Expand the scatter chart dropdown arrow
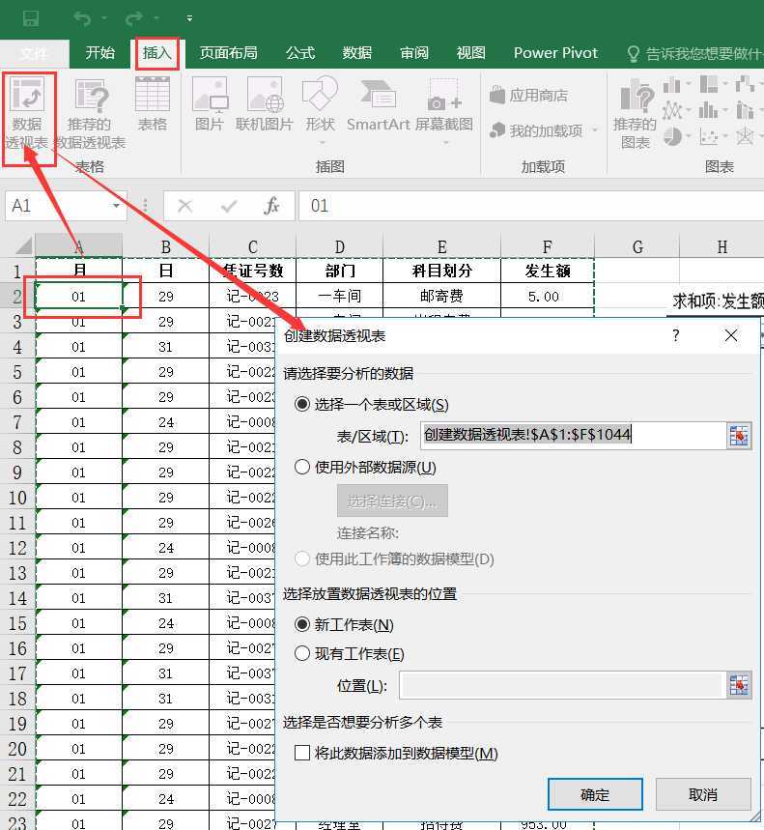 [x=724, y=136]
